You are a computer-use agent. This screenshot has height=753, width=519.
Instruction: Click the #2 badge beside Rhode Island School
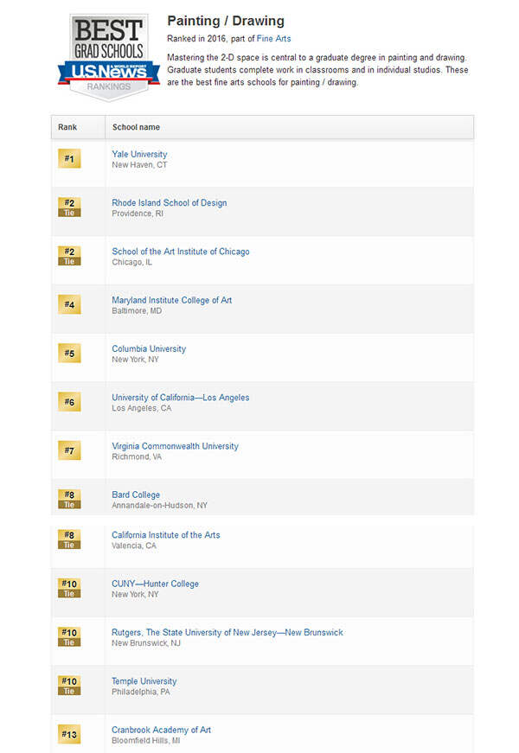(69, 207)
